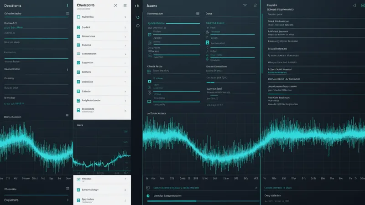This screenshot has width=365, height=205.
Task: Expand the second row chevron in the upper white list
Action: click(x=125, y=28)
